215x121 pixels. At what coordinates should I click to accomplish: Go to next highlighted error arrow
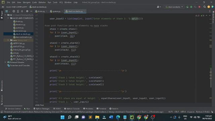tap(210, 15)
